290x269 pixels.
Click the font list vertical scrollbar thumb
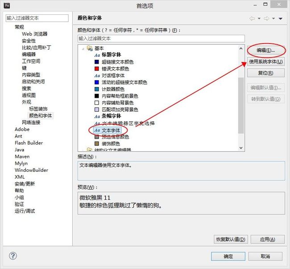pyautogui.click(x=241, y=105)
